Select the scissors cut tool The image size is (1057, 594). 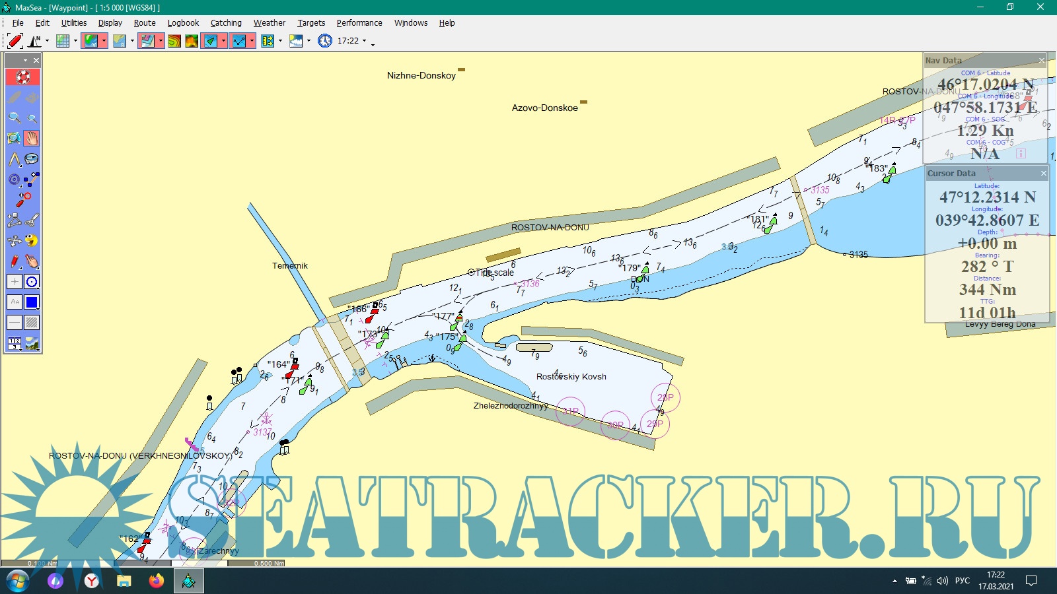click(x=32, y=220)
